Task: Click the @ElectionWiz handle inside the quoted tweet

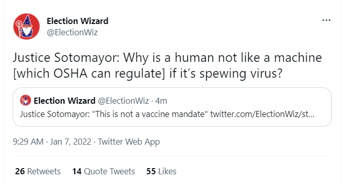Action: point(123,101)
